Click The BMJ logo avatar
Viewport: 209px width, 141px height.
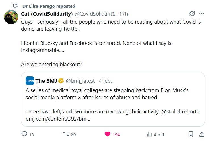(x=30, y=81)
